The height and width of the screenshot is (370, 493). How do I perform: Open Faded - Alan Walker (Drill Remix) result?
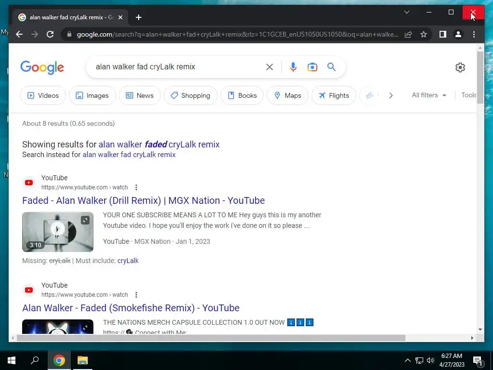(143, 200)
